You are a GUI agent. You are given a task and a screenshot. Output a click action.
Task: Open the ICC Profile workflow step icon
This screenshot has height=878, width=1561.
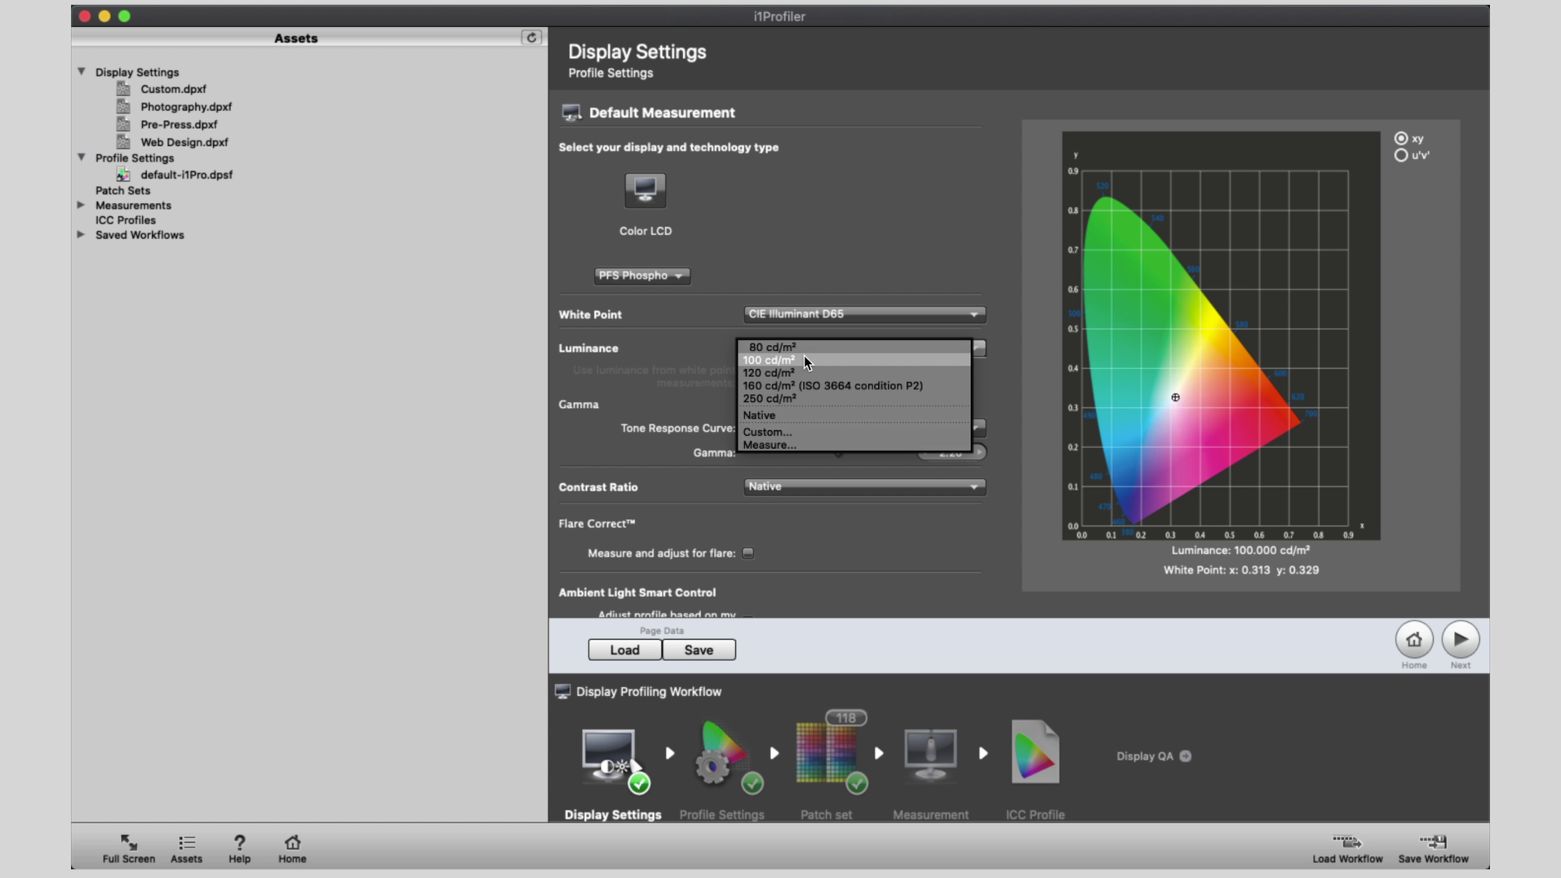pos(1035,752)
